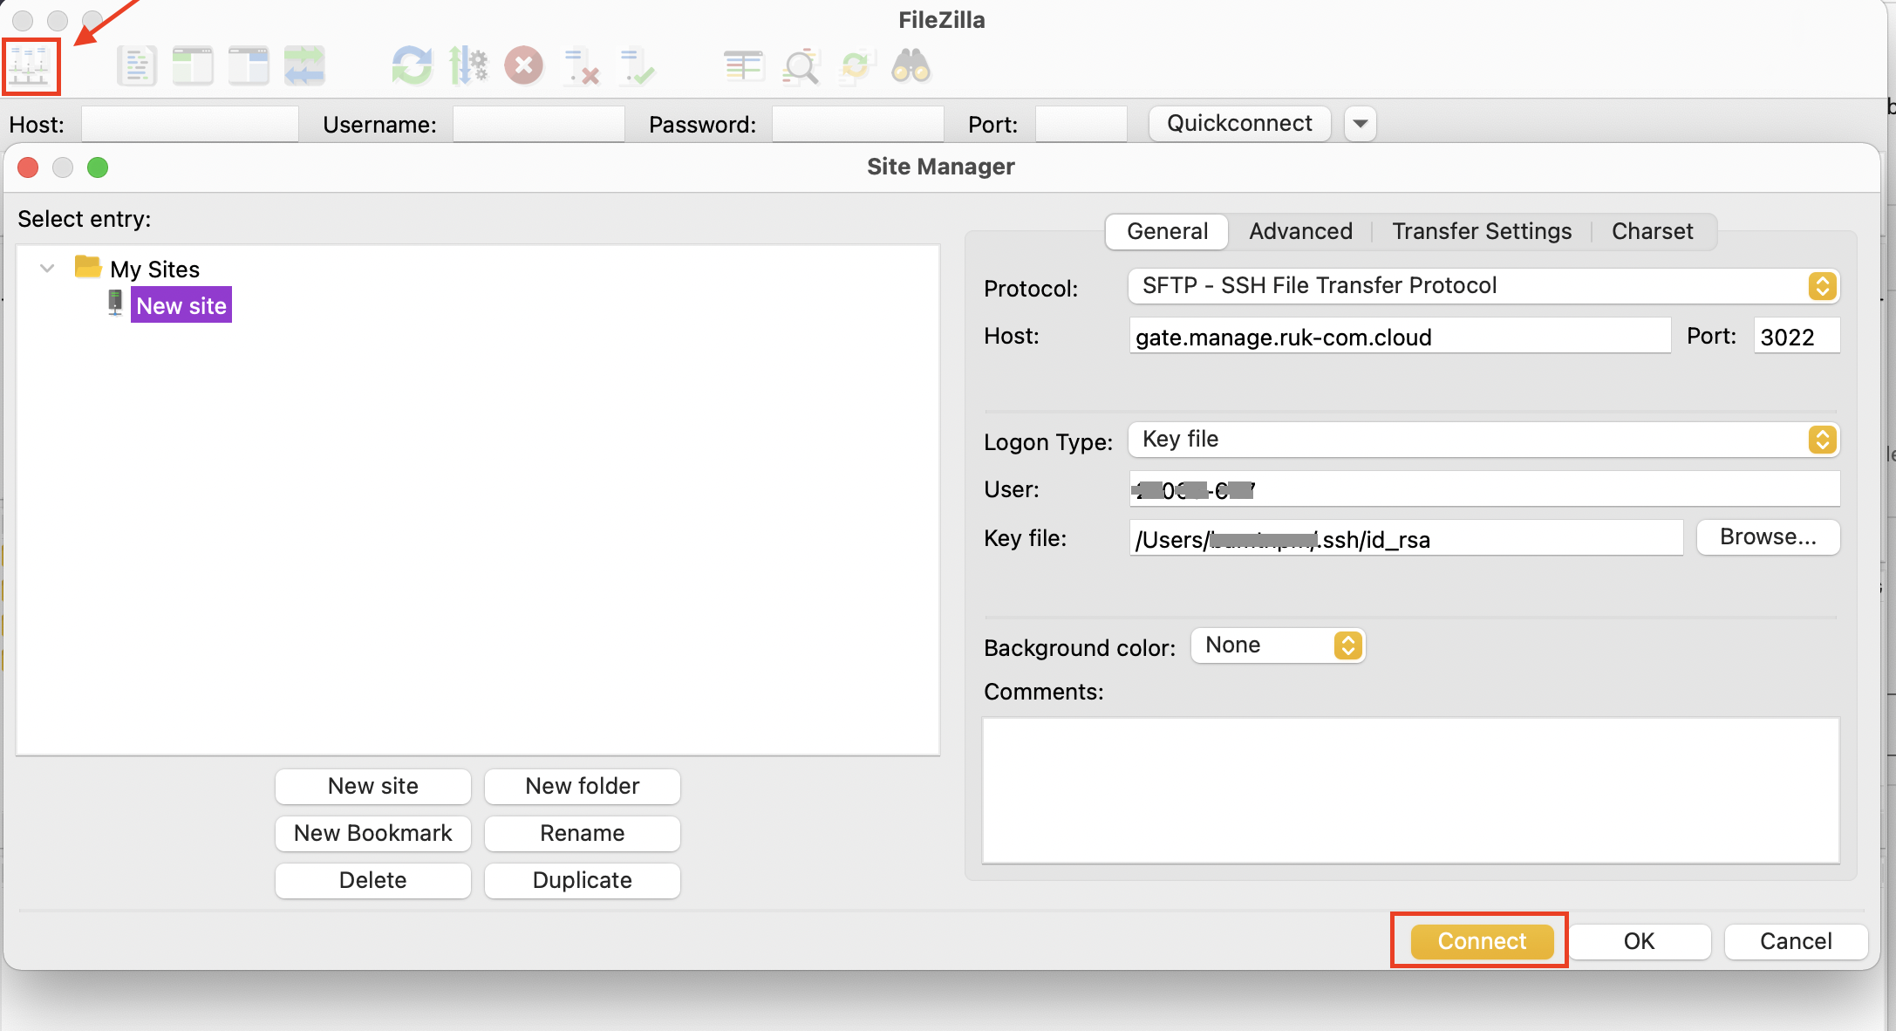Click the Browse... button for key file

1768,537
